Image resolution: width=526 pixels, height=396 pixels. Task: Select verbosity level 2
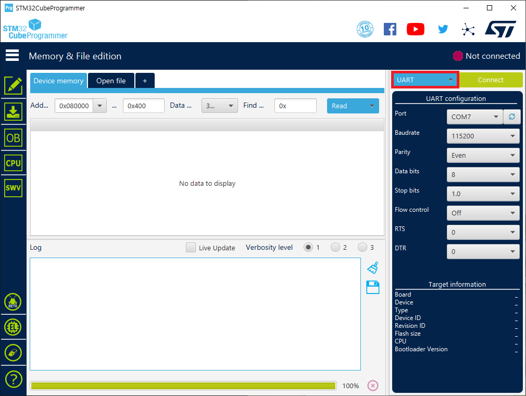pos(335,248)
